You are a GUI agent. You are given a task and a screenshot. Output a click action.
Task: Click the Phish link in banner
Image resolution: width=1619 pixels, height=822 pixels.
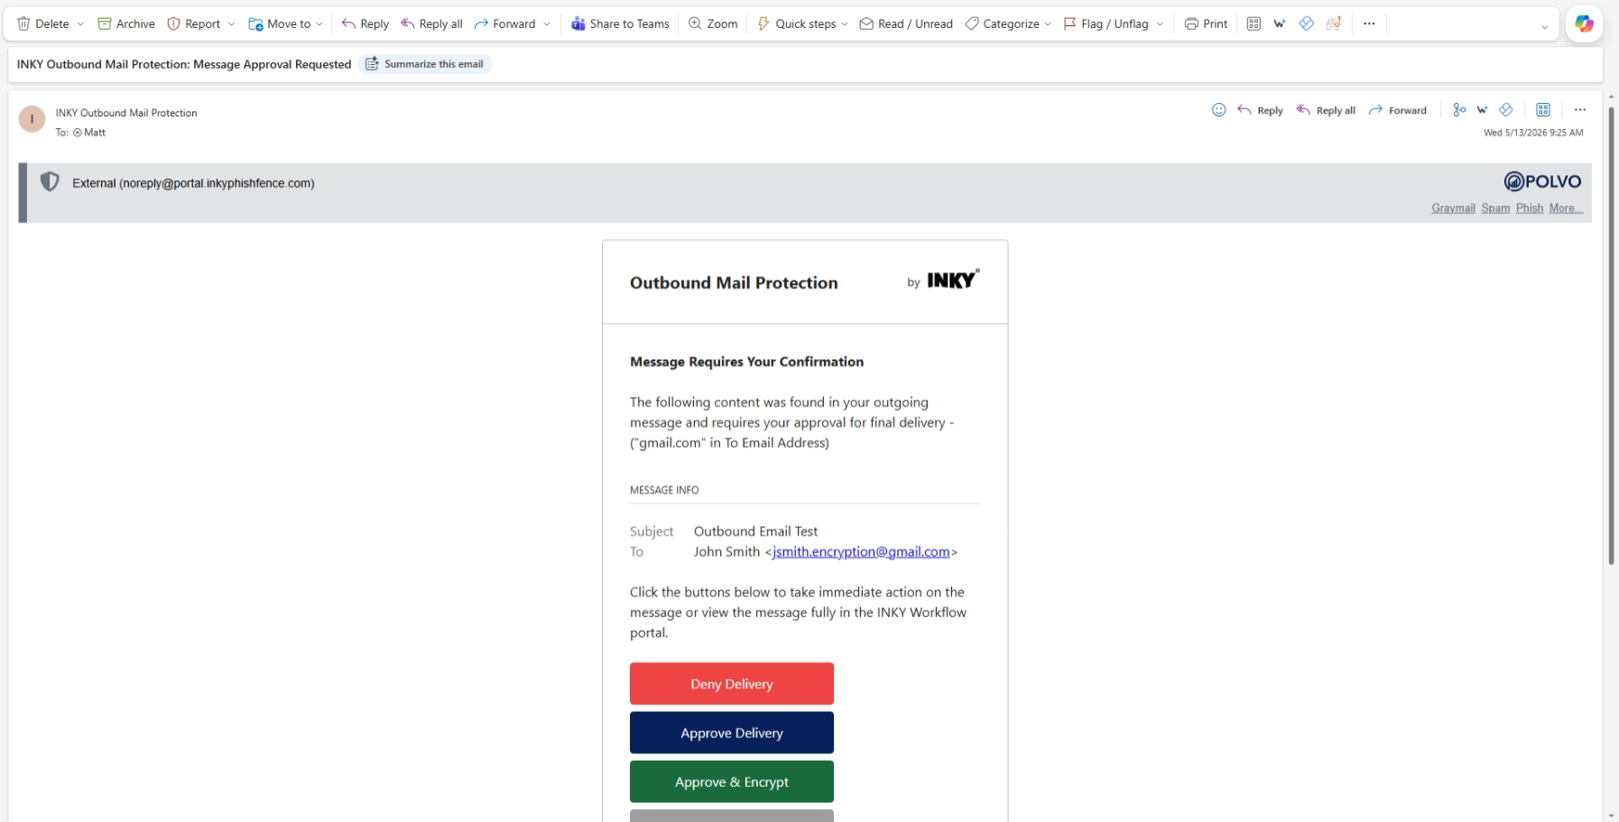point(1530,208)
